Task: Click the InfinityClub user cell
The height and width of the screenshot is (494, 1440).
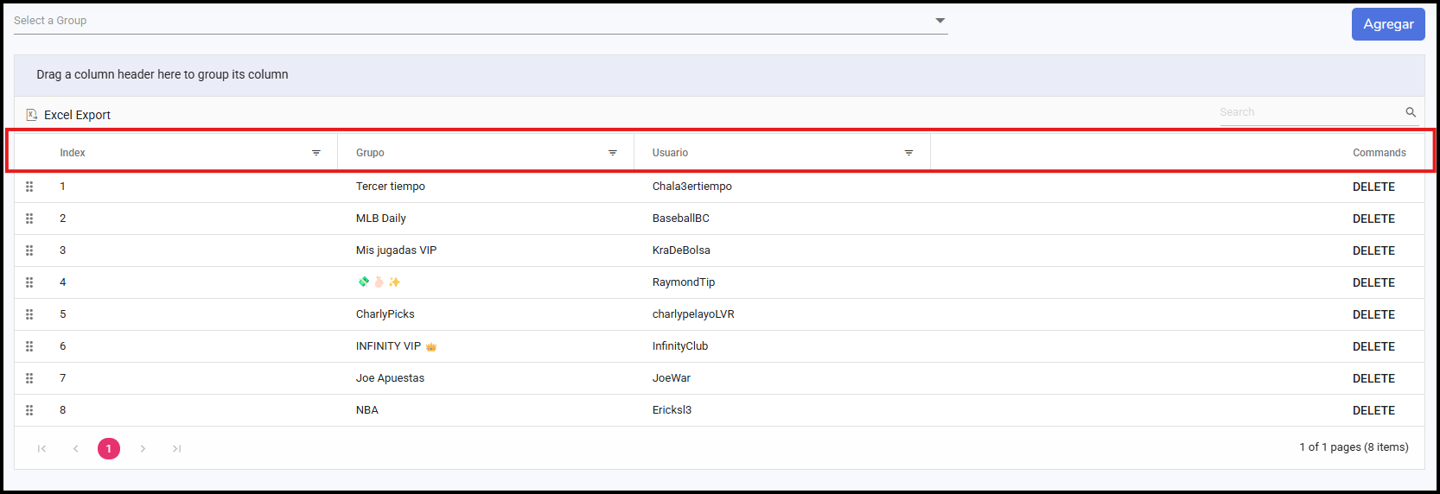Action: click(680, 346)
